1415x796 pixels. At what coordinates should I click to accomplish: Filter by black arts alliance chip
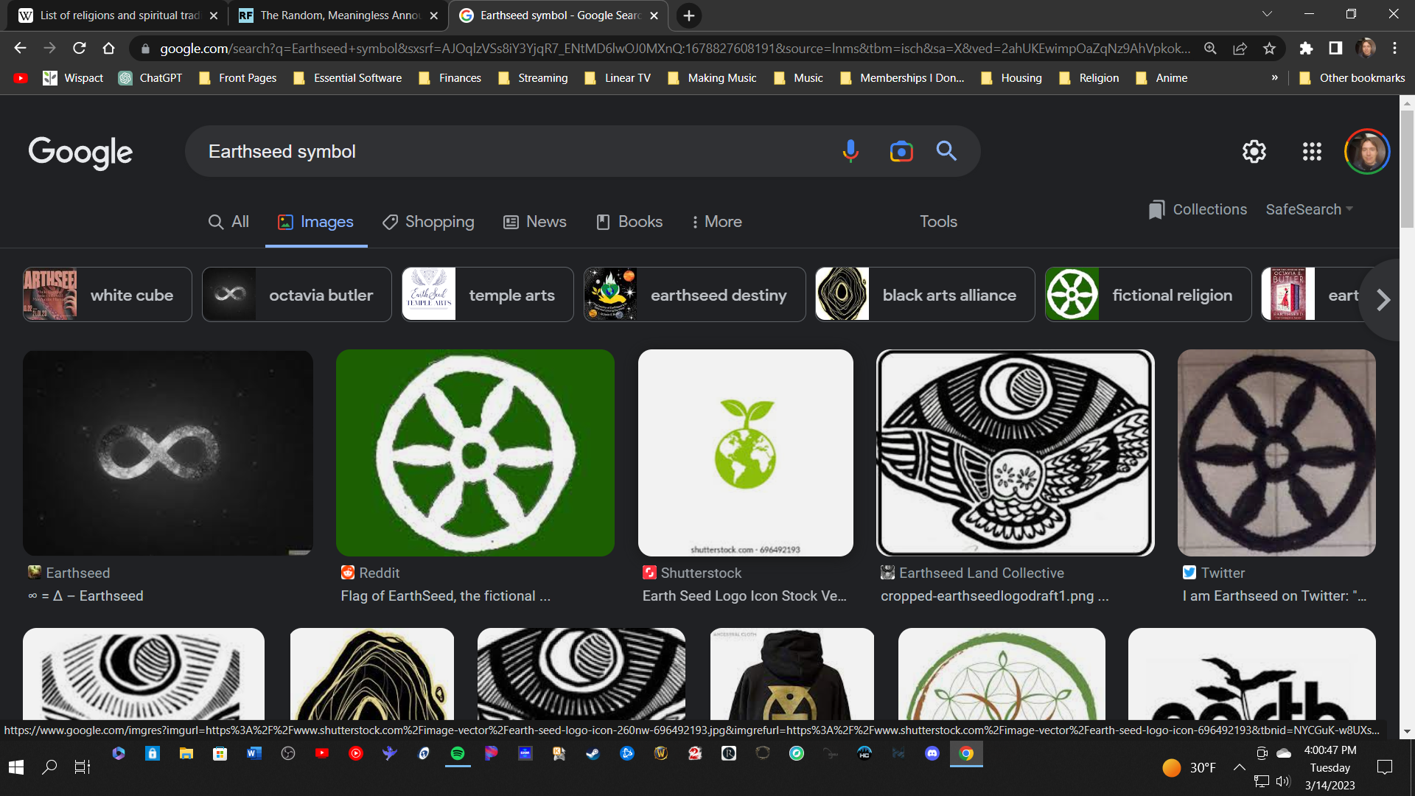point(924,295)
